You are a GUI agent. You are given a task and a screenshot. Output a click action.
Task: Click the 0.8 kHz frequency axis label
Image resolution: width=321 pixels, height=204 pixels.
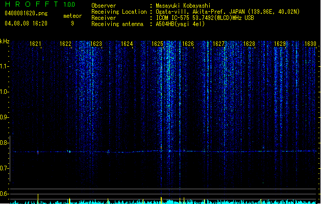(4, 143)
